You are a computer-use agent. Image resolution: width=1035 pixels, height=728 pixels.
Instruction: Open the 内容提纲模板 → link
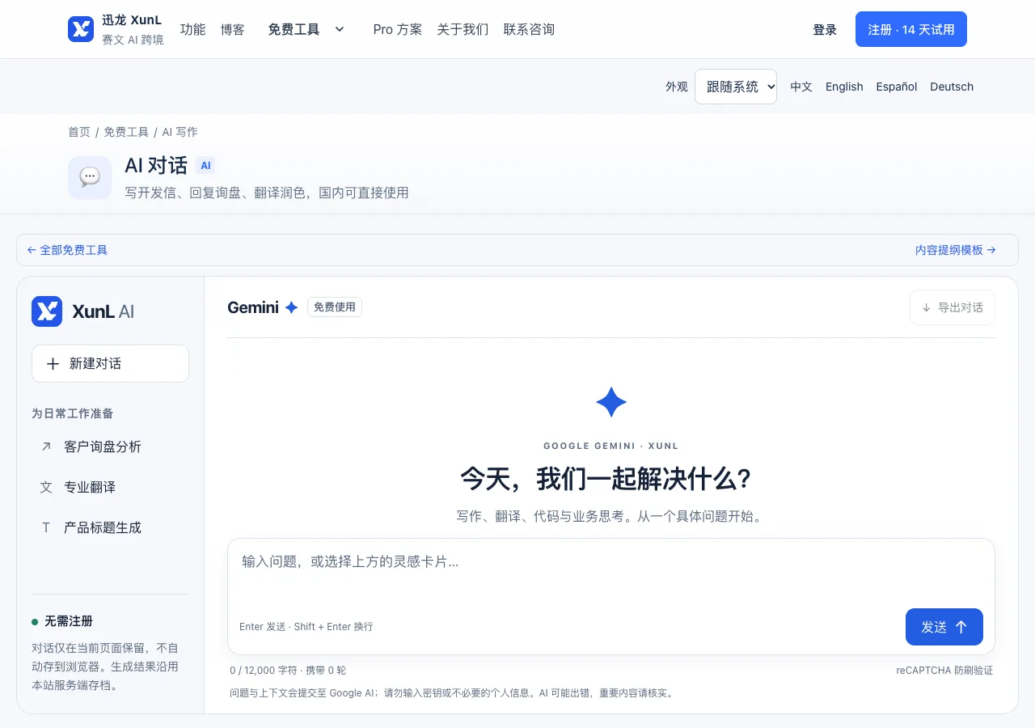click(x=956, y=250)
